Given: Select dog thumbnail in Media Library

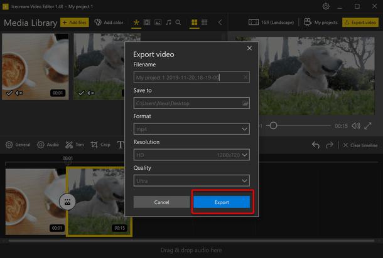Looking at the screenshot, I should [x=99, y=66].
